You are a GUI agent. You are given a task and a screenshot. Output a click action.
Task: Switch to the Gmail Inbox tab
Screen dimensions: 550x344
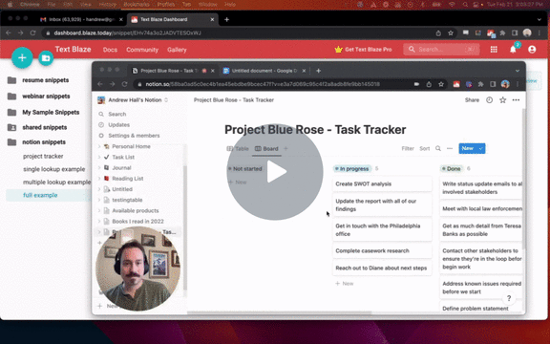pyautogui.click(x=80, y=20)
